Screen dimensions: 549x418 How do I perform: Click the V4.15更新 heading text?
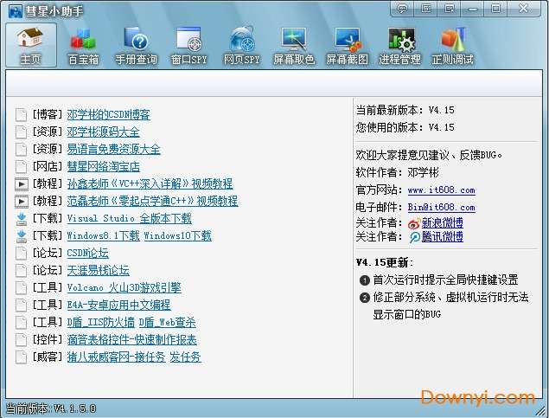(x=385, y=262)
